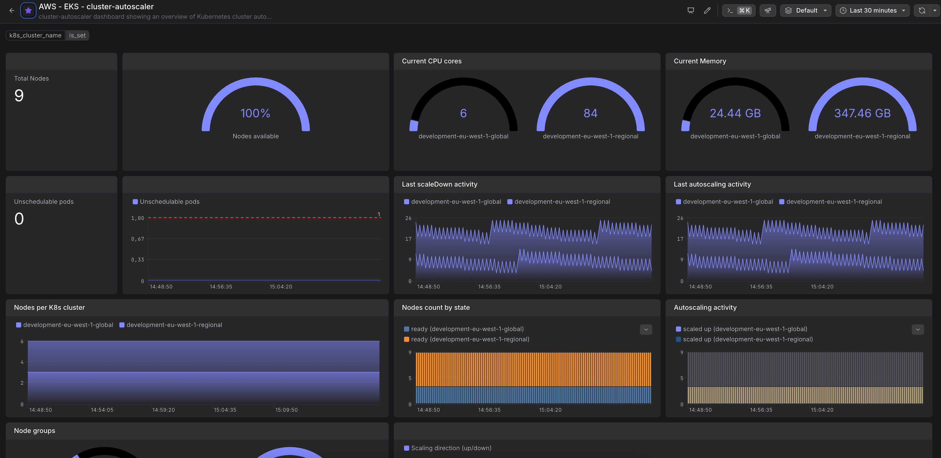Open the Last 30 minutes time picker
Image resolution: width=941 pixels, height=458 pixels.
click(872, 10)
